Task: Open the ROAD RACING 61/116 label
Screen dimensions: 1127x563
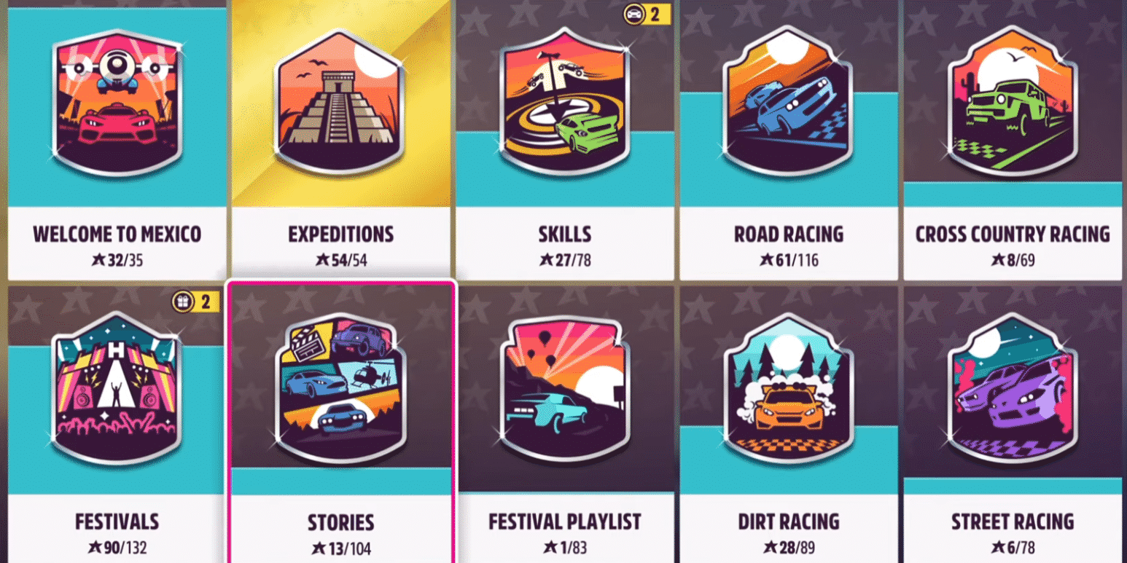Action: point(789,245)
